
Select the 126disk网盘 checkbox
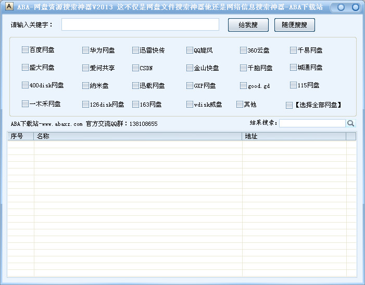click(85, 104)
